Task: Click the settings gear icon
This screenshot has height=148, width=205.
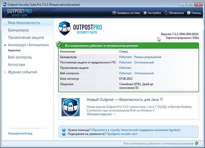Action: point(145,13)
